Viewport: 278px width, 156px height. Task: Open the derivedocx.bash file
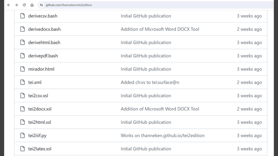click(44, 29)
